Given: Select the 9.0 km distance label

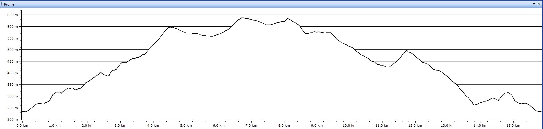Looking at the screenshot, I should pos(317,125).
